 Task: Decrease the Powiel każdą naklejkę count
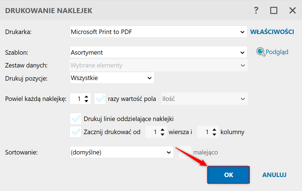point(86,101)
